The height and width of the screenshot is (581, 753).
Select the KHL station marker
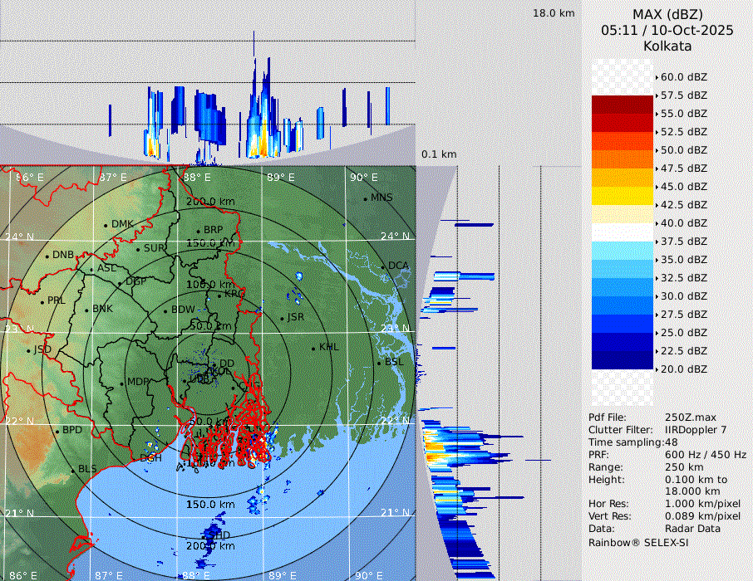(x=313, y=348)
